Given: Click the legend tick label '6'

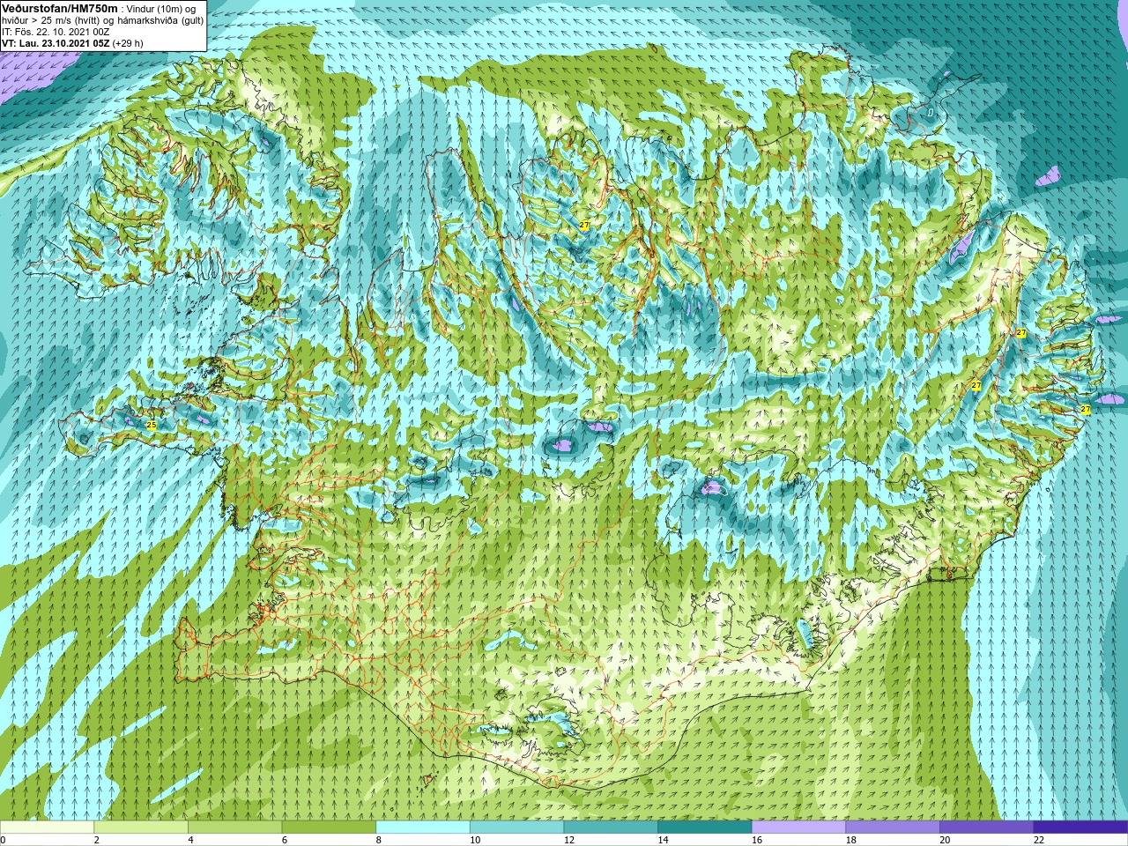Looking at the screenshot, I should [x=285, y=840].
